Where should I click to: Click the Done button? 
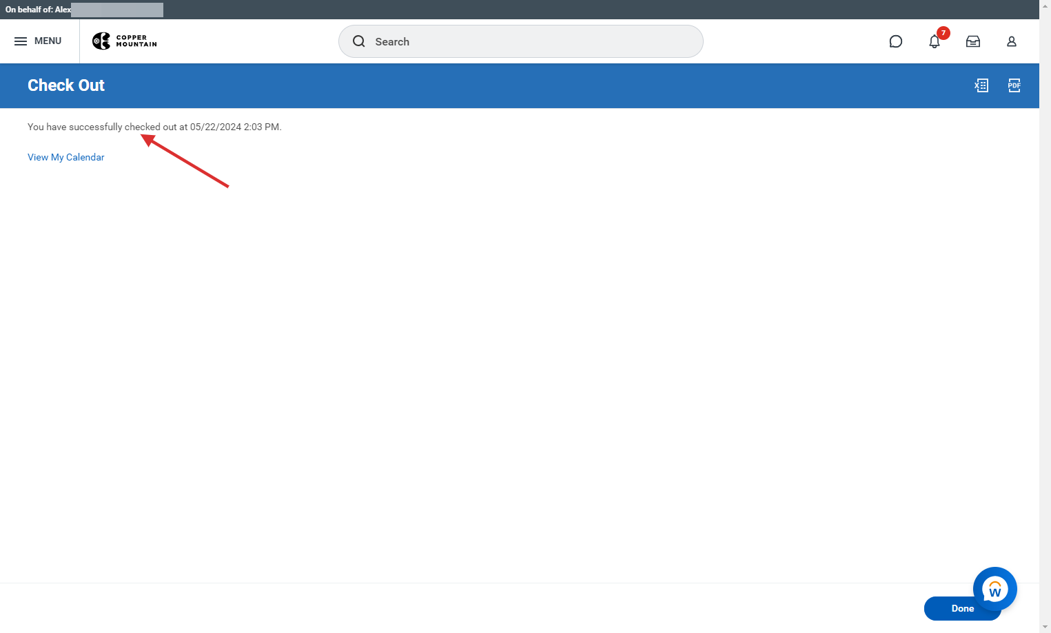(x=962, y=608)
